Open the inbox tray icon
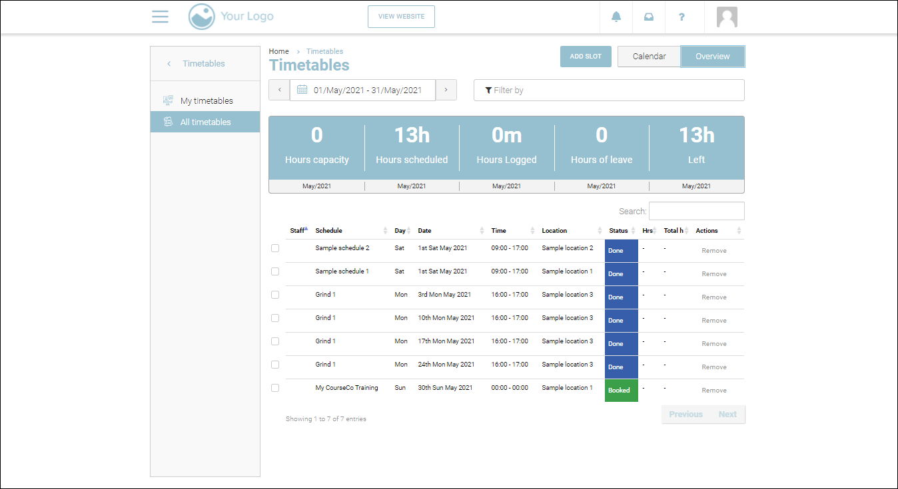Viewport: 898px width, 489px height. coord(648,17)
